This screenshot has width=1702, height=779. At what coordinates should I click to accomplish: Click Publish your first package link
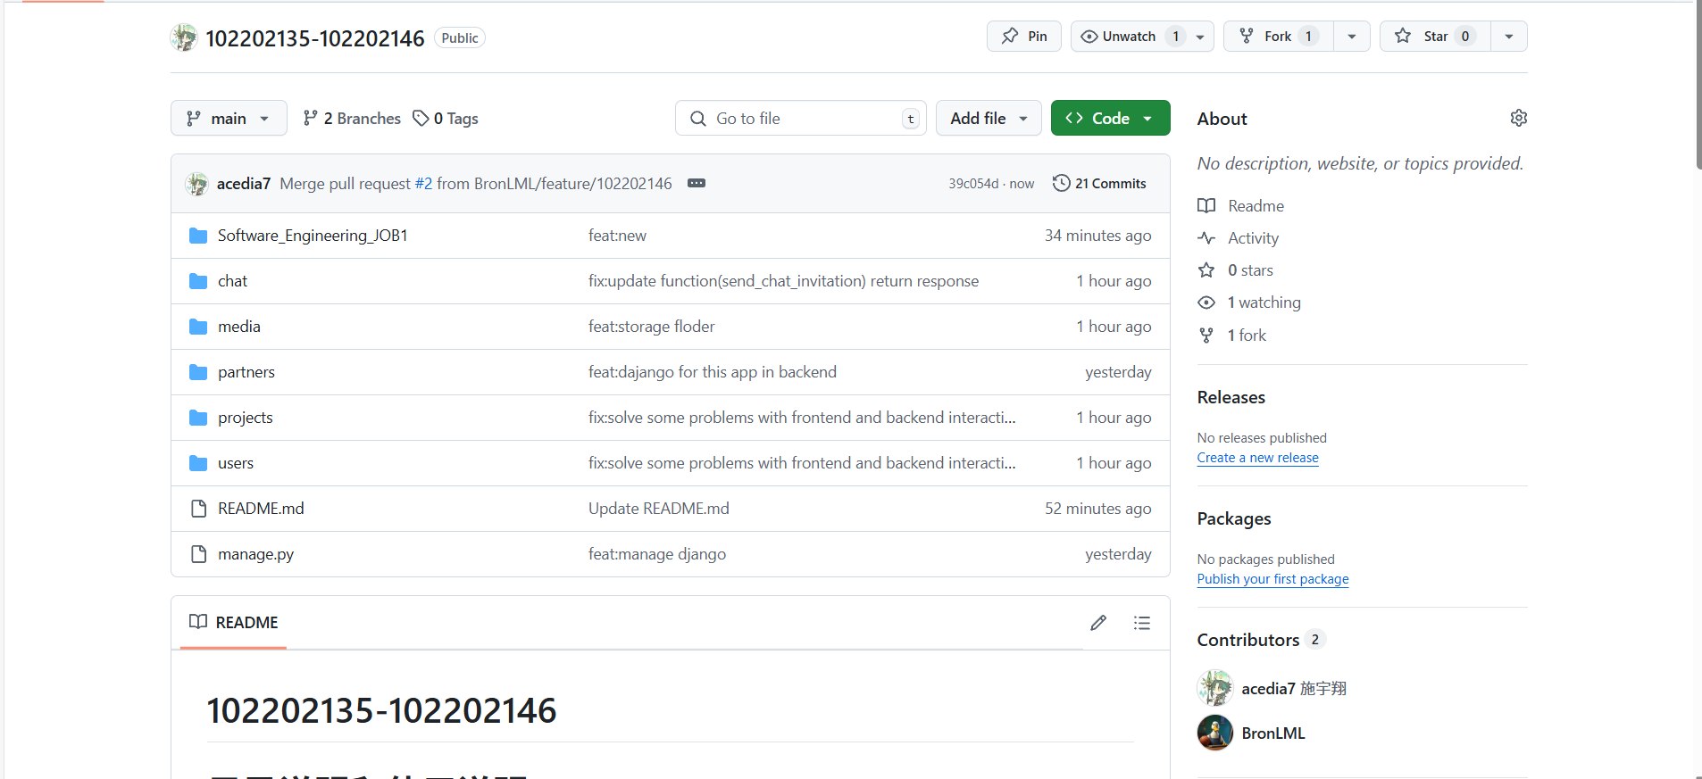1272,579
